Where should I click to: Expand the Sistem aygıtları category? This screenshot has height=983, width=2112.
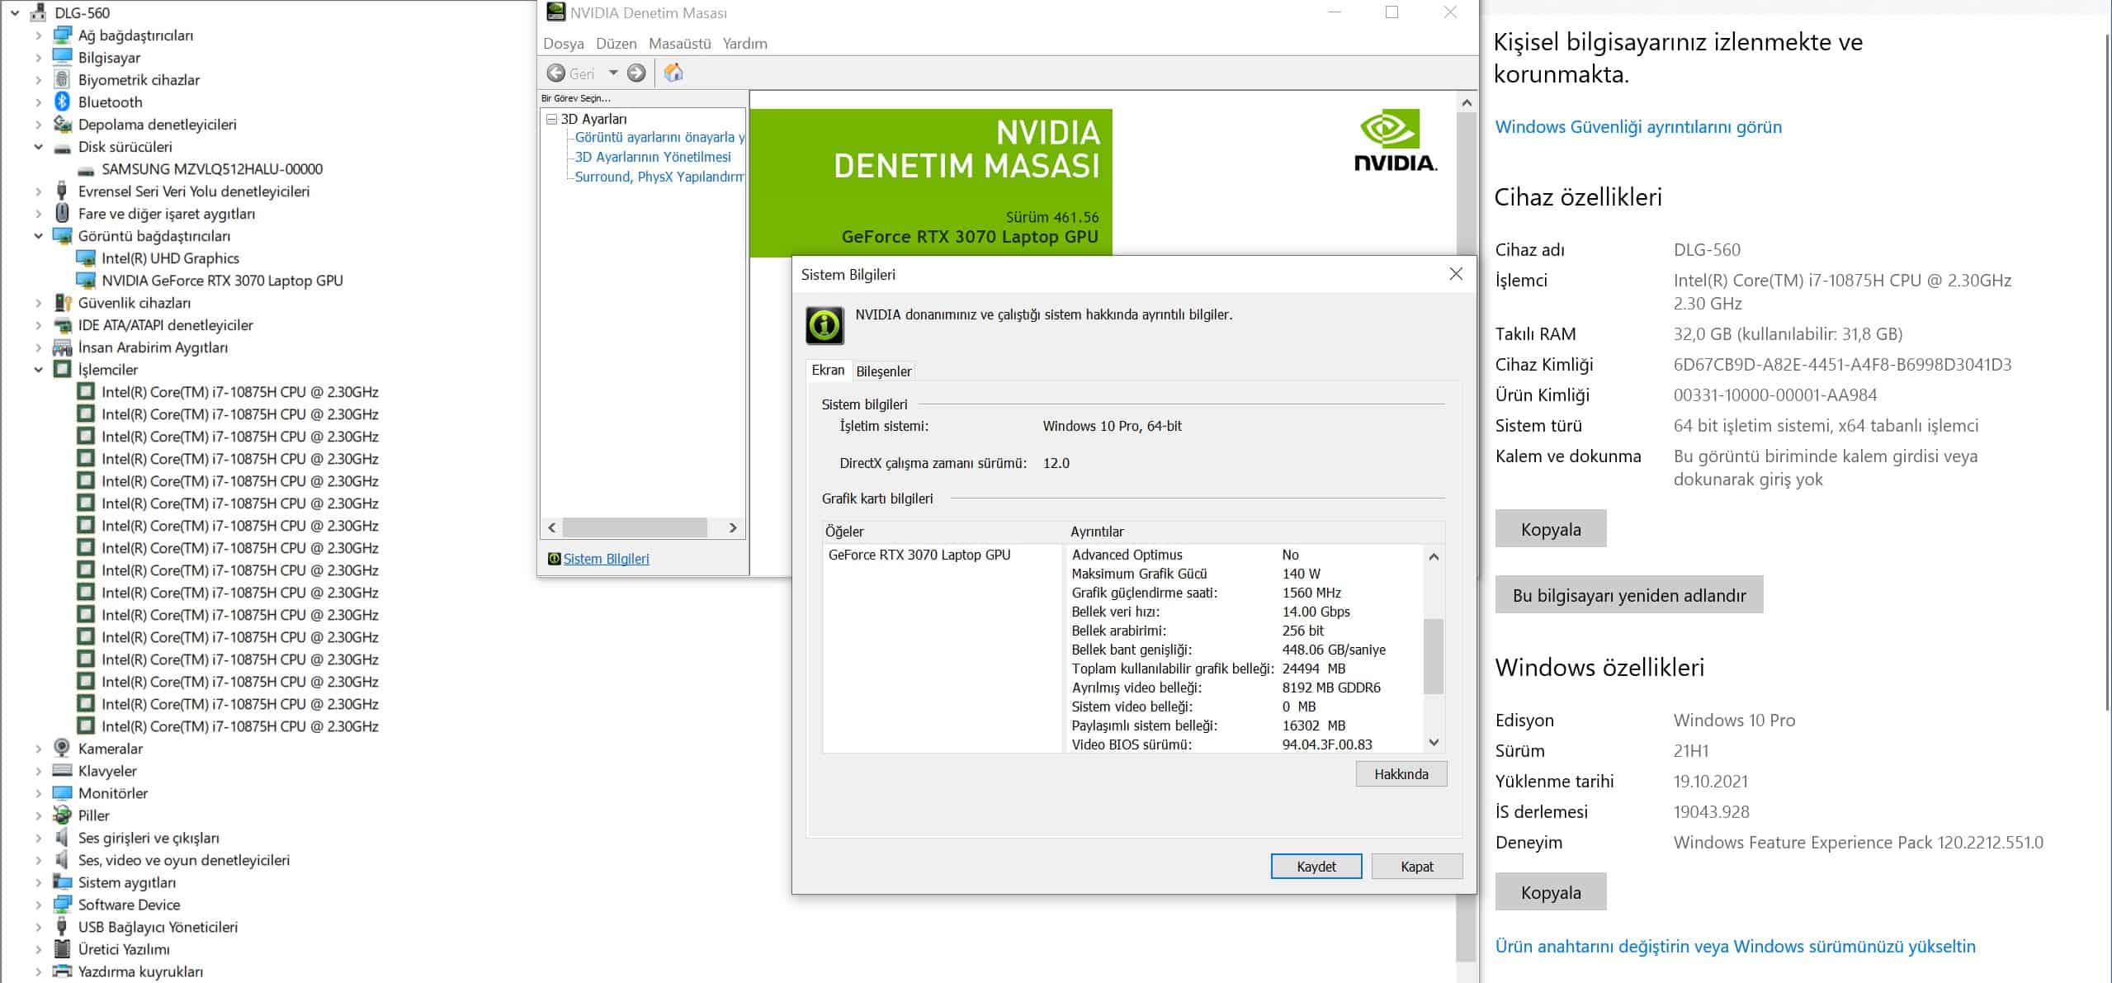38,881
